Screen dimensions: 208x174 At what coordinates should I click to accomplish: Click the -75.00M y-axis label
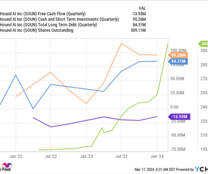click(178, 149)
